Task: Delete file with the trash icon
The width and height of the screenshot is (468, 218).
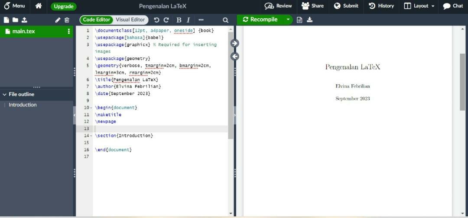Action: click(67, 20)
